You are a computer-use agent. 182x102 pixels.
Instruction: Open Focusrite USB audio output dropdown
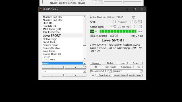101,71
